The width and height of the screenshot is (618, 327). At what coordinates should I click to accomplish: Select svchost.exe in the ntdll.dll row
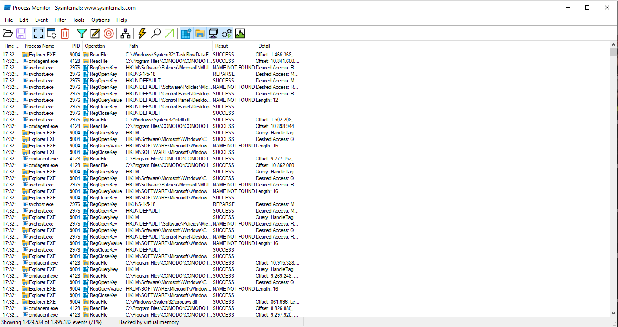[x=41, y=120]
